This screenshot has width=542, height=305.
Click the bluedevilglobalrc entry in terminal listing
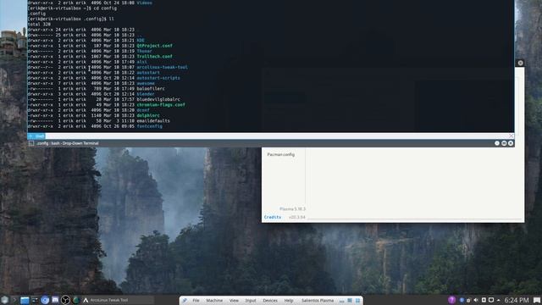[158, 99]
